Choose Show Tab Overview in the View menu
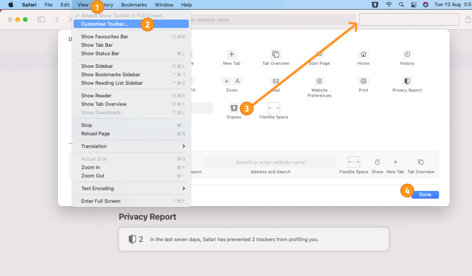The width and height of the screenshot is (472, 276). 131,104
